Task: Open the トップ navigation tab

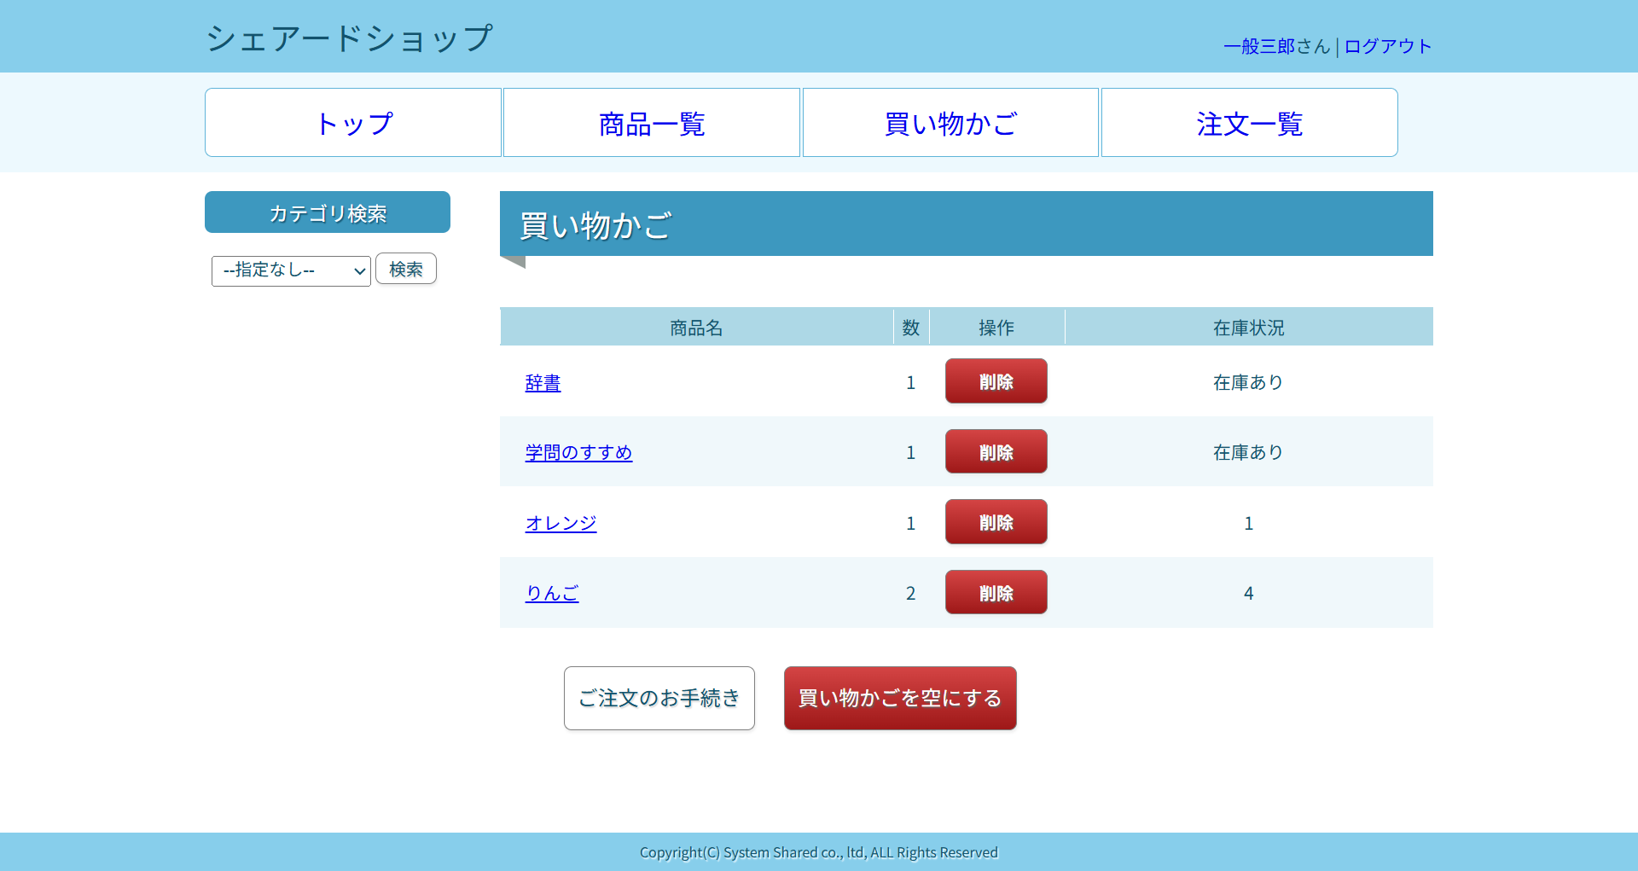Action: [x=353, y=122]
